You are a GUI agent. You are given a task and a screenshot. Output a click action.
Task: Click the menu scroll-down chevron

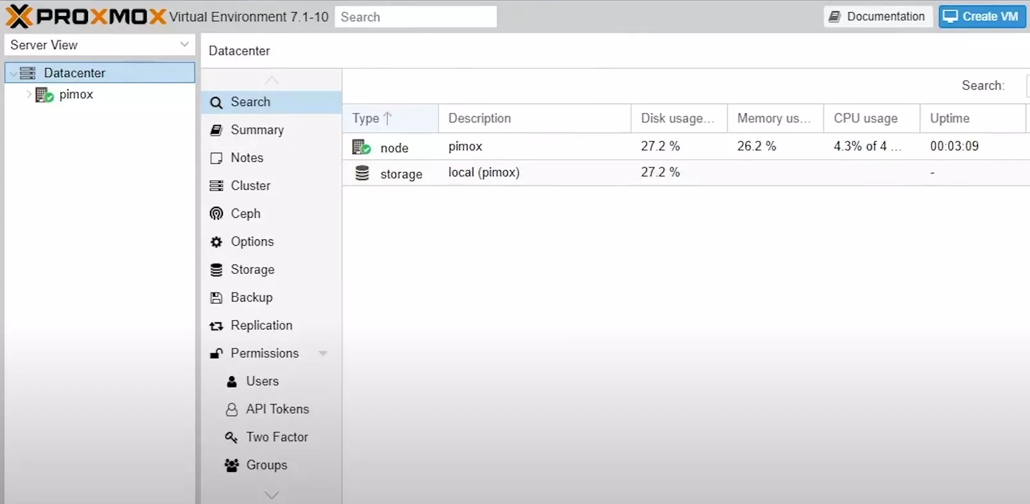click(272, 495)
